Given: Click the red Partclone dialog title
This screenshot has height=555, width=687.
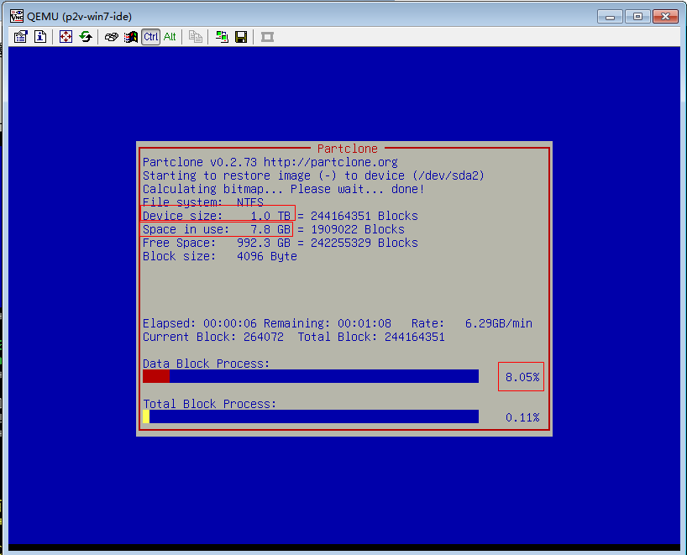Looking at the screenshot, I should click(348, 149).
